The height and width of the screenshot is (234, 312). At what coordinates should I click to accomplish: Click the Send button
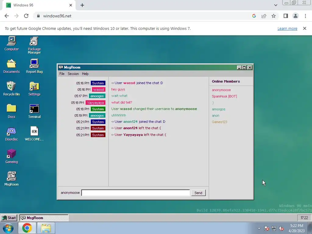pos(198,193)
